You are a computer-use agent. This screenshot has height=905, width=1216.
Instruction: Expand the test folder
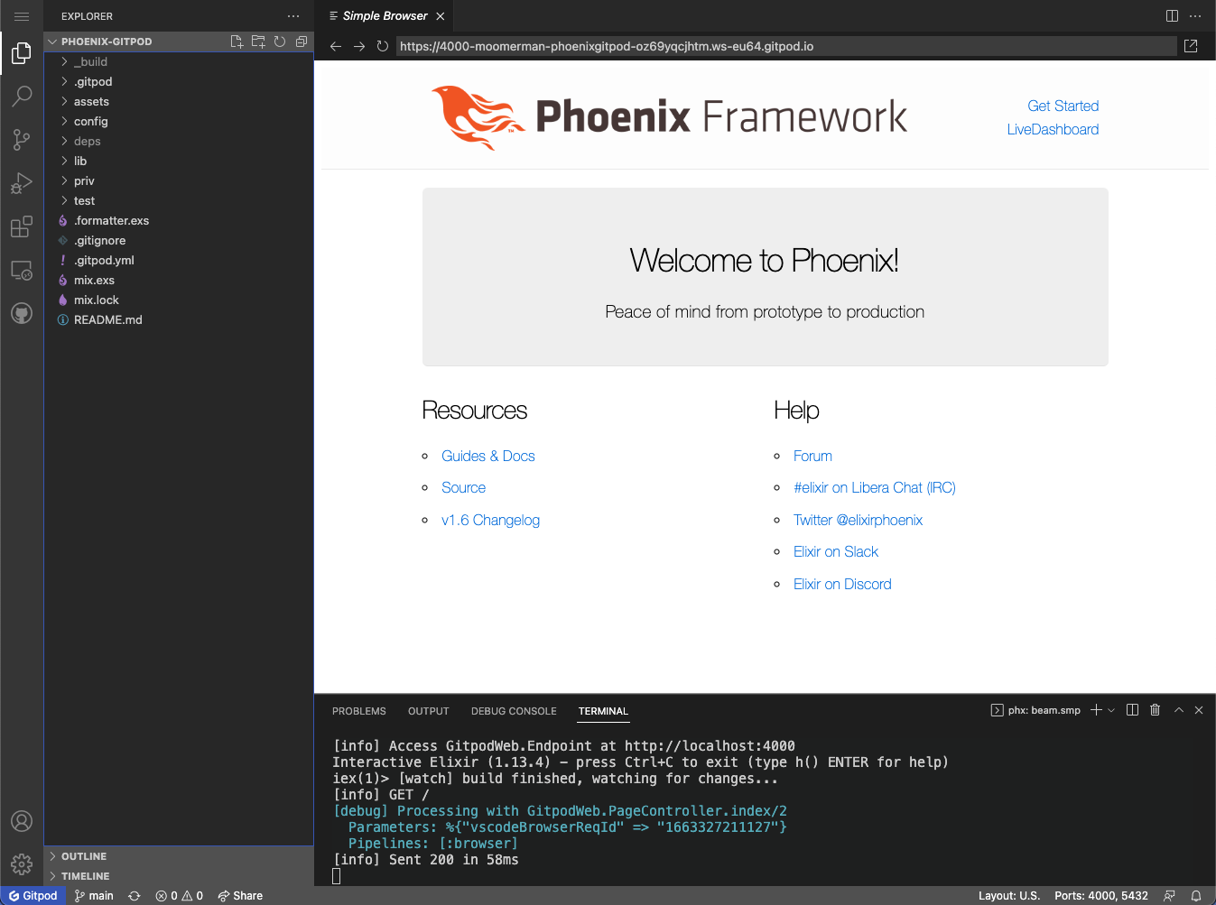[x=179, y=200]
